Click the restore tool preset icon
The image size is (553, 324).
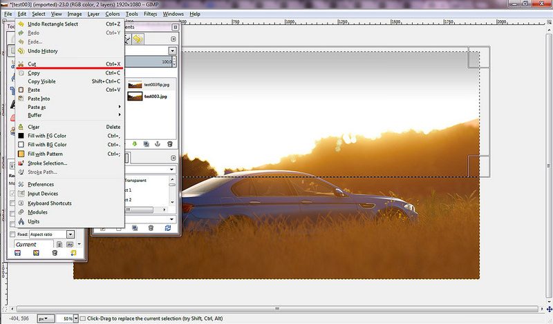coord(36,253)
